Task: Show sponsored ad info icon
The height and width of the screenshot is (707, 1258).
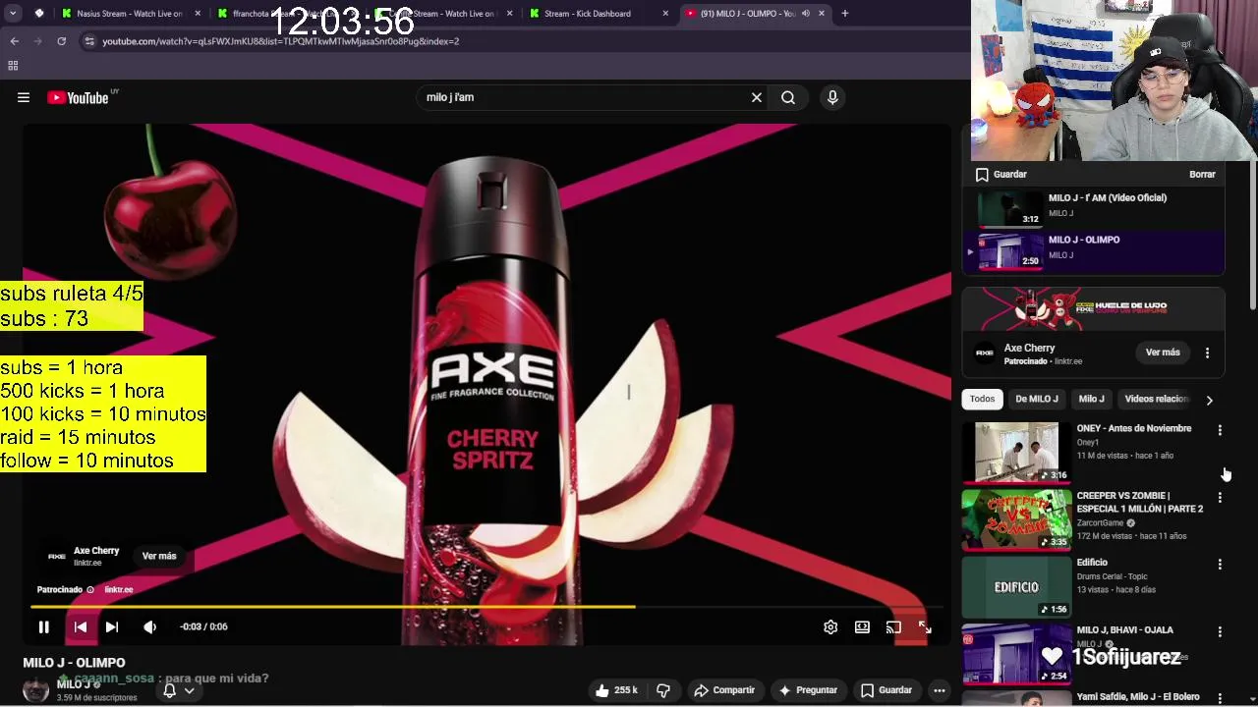Action: pos(90,589)
